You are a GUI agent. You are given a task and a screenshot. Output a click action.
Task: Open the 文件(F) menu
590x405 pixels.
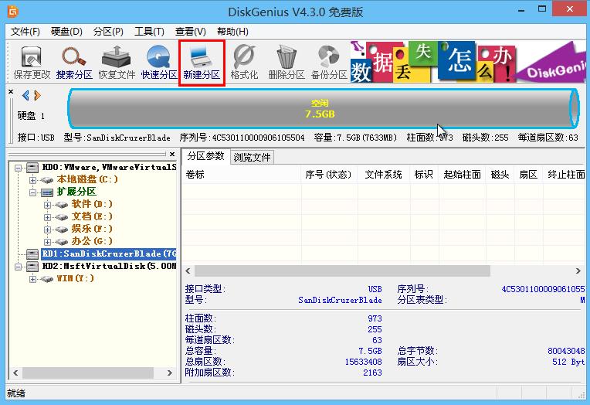pyautogui.click(x=25, y=32)
